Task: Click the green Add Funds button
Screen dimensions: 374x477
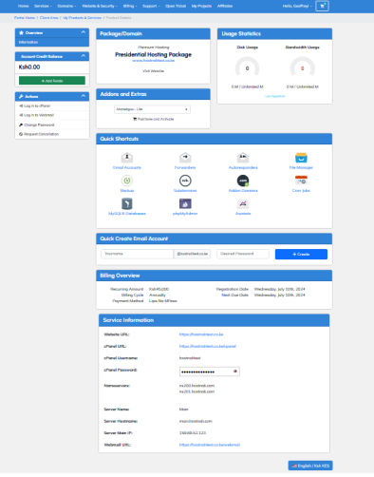Action: pos(52,81)
